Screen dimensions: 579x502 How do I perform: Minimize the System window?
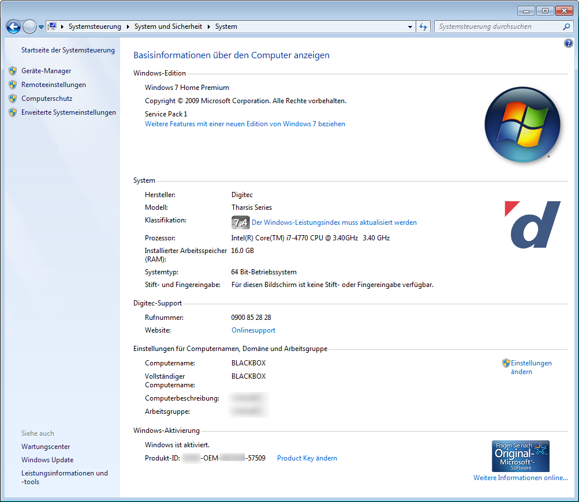click(x=526, y=11)
